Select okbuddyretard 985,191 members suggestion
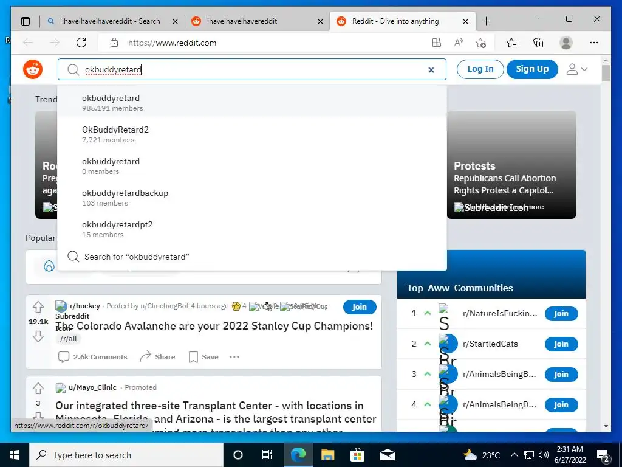 pos(252,102)
